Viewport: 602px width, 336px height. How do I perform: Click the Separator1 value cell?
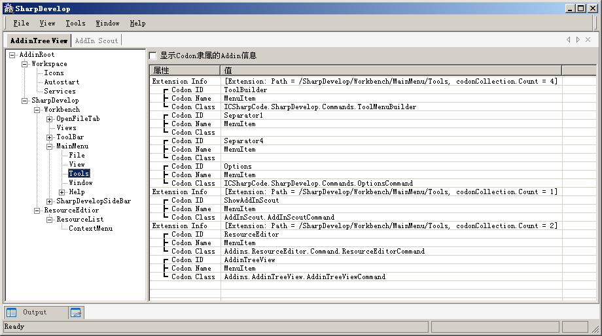point(391,116)
